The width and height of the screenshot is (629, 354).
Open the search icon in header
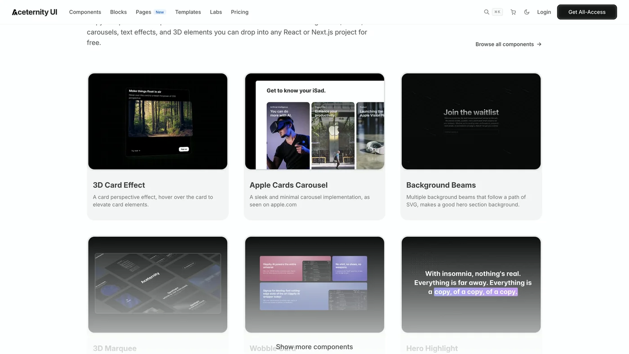click(x=486, y=12)
